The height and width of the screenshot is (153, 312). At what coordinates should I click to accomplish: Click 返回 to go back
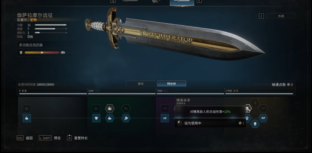29,138
